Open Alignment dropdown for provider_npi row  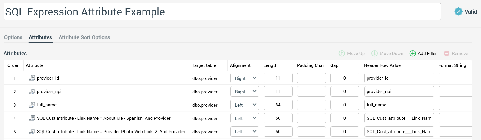coord(245,92)
